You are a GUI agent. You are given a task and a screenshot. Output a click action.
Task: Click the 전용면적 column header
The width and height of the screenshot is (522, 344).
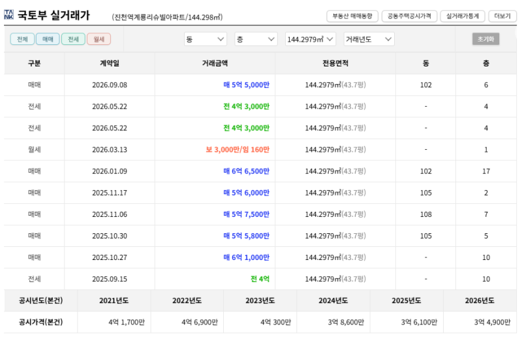click(335, 63)
